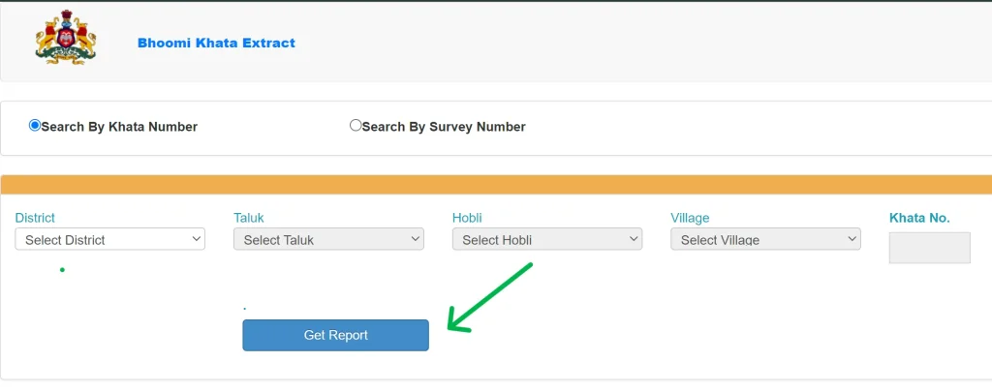
Task: Expand the Select Taluk dropdown
Action: tap(328, 239)
